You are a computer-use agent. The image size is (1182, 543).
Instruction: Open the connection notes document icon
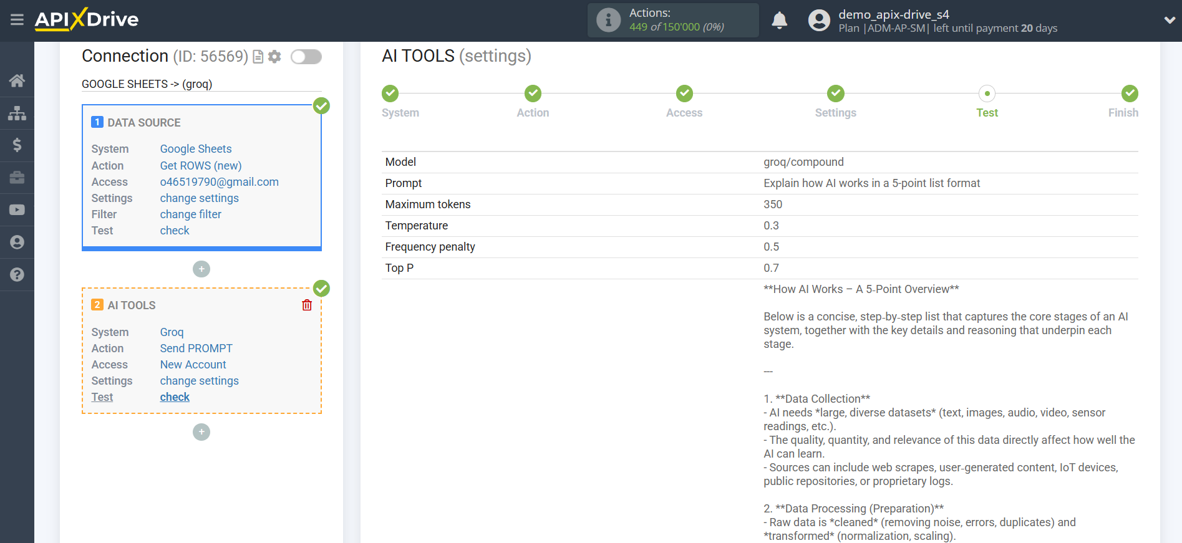(x=258, y=57)
